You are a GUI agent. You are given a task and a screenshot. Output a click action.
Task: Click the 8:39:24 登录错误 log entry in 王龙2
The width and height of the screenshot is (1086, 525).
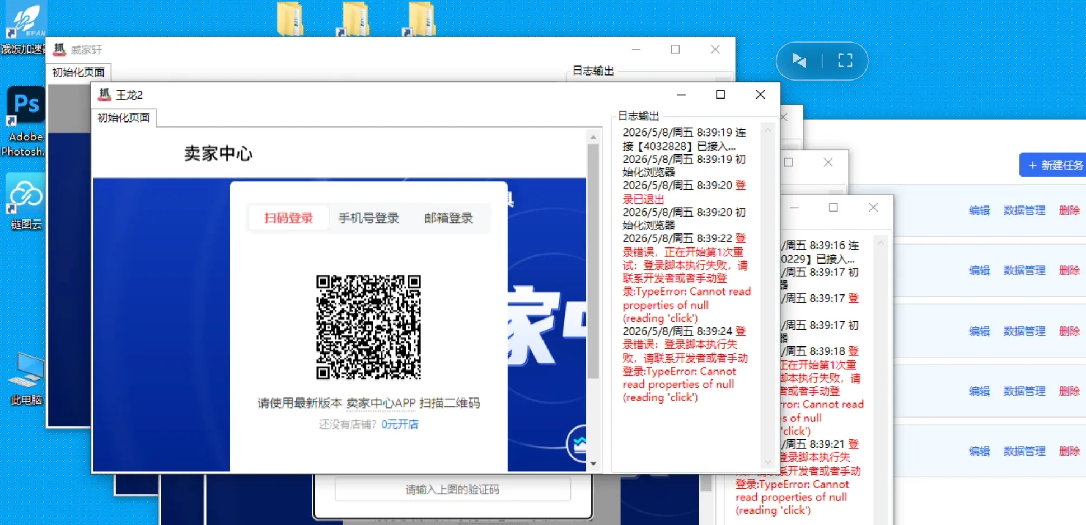(685, 364)
